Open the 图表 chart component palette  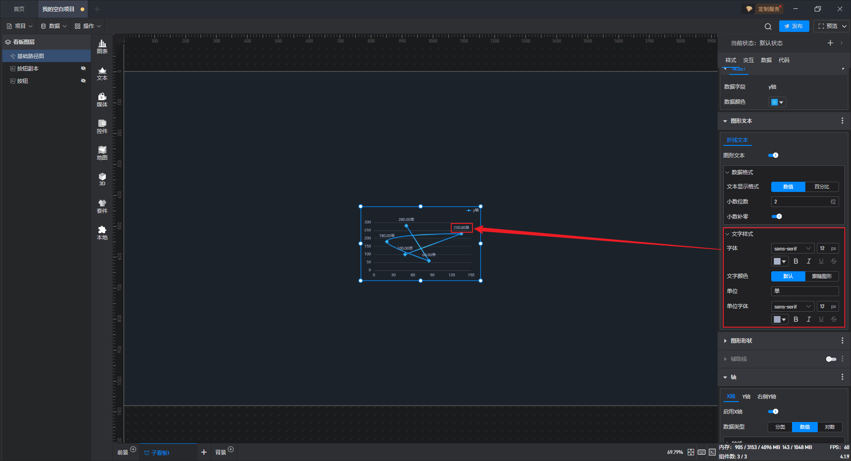(x=102, y=47)
